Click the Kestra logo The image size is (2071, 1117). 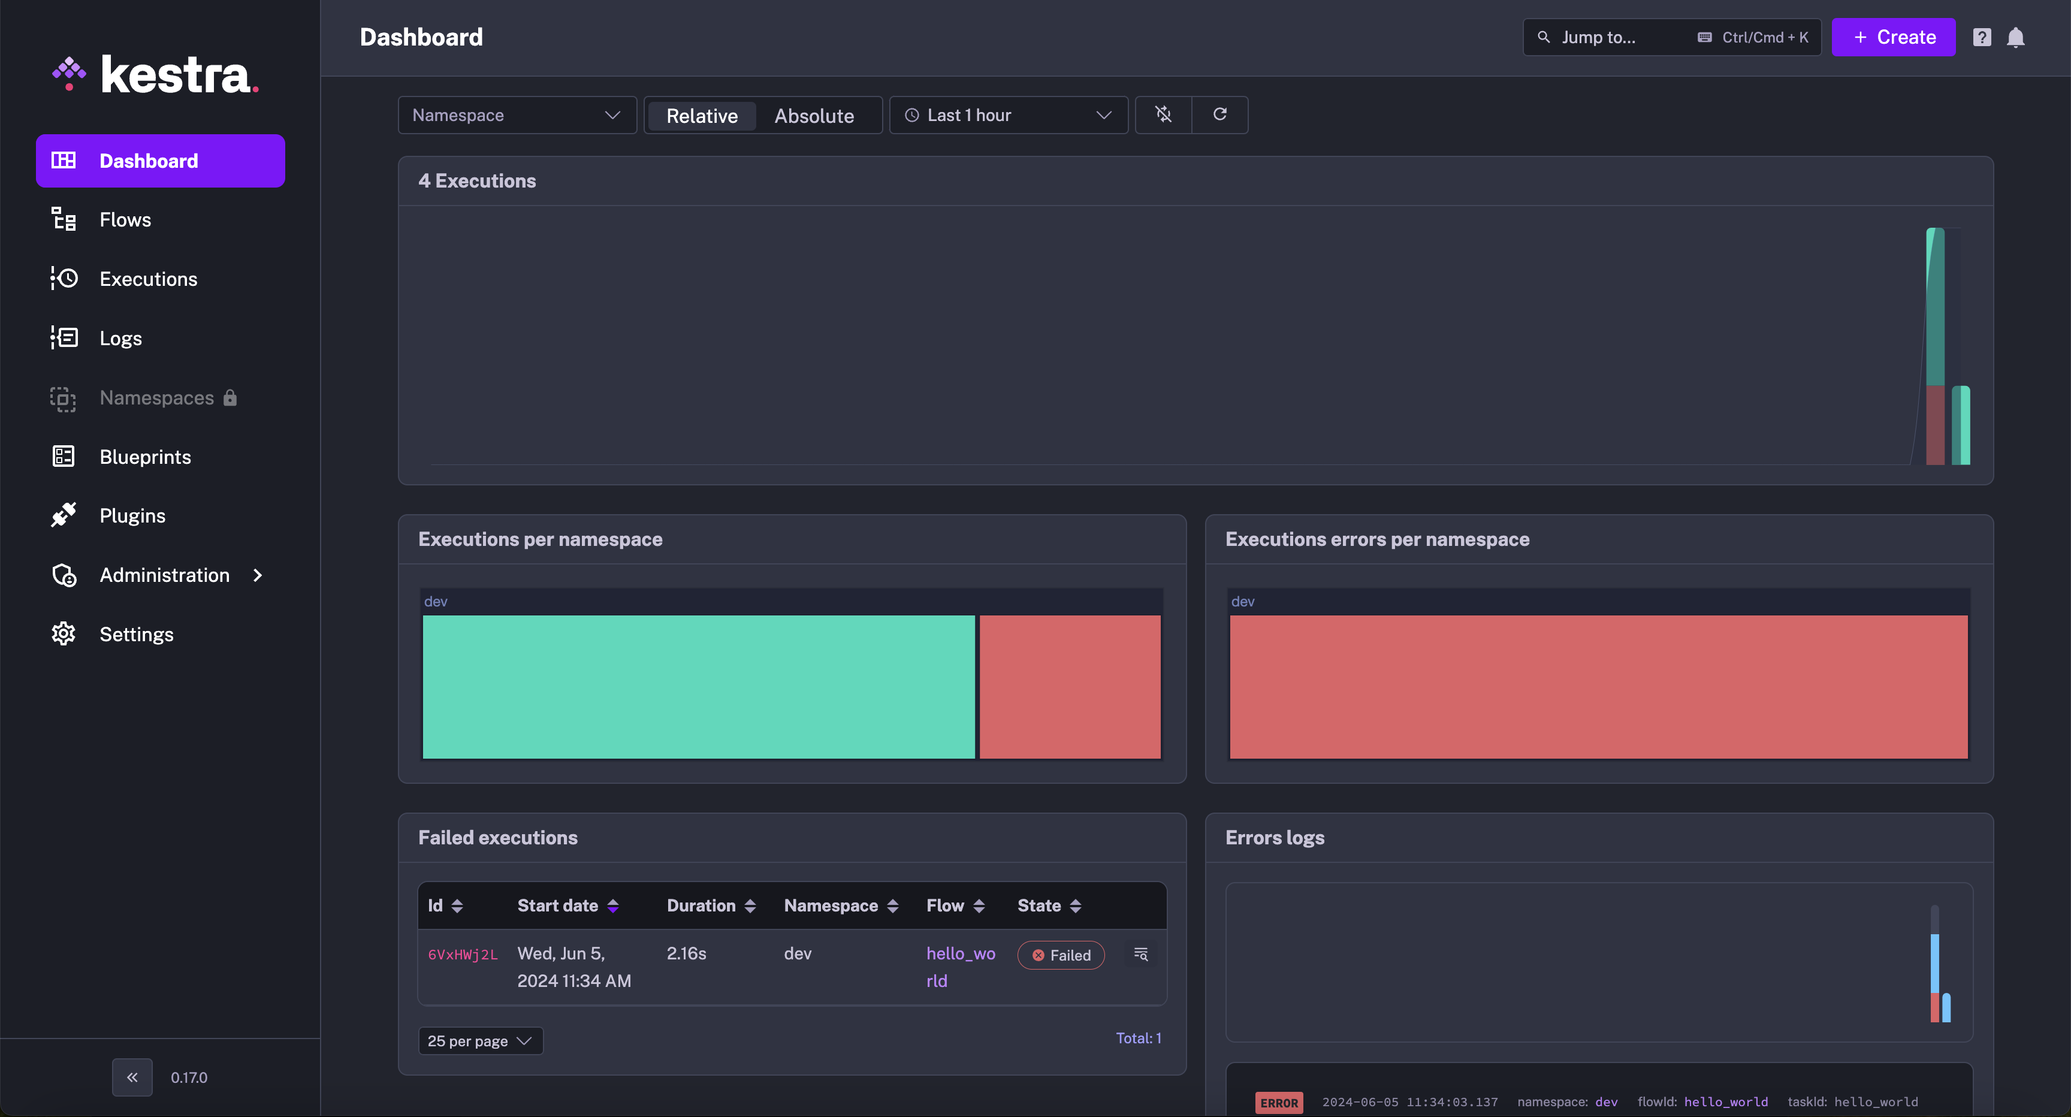[x=155, y=75]
